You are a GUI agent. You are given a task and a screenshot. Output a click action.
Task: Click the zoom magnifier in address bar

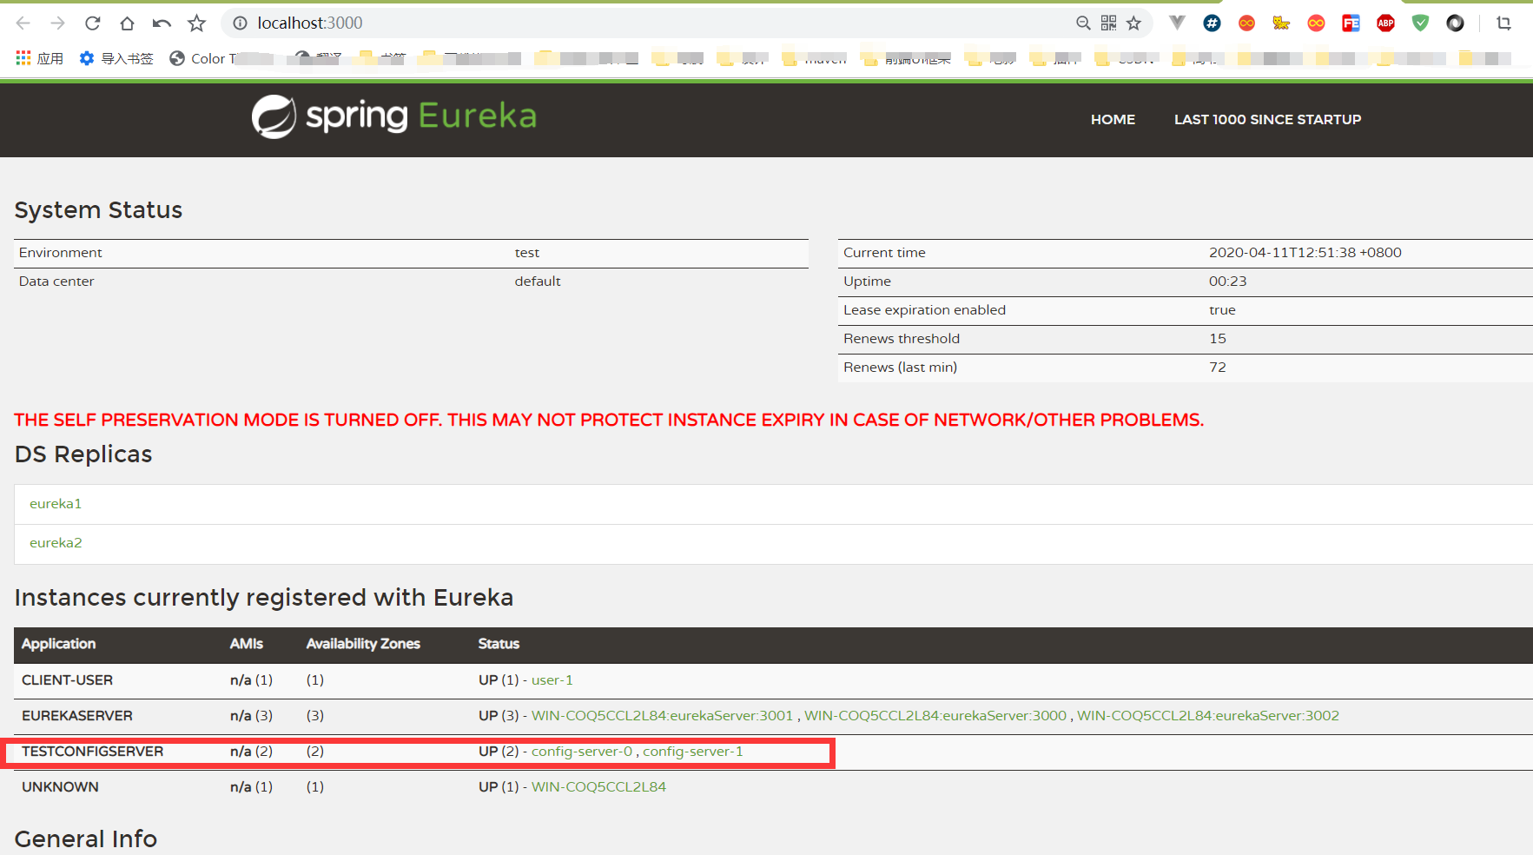pos(1083,23)
